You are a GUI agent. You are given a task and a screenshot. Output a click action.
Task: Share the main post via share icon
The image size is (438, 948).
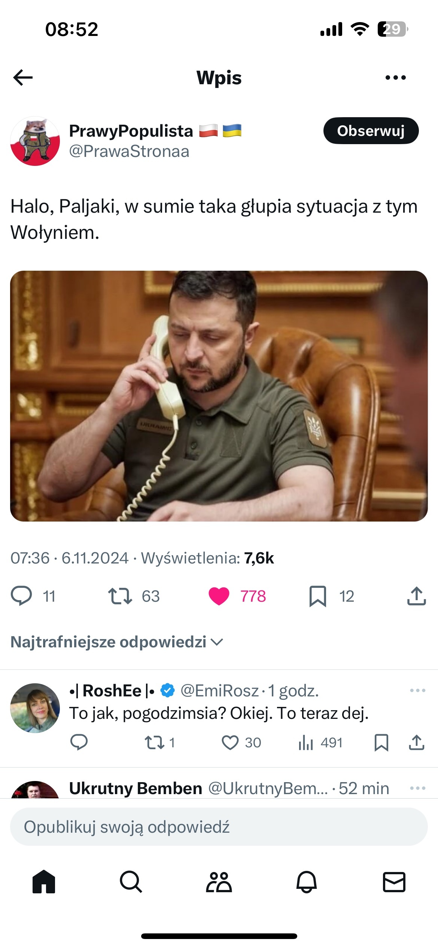point(416,596)
